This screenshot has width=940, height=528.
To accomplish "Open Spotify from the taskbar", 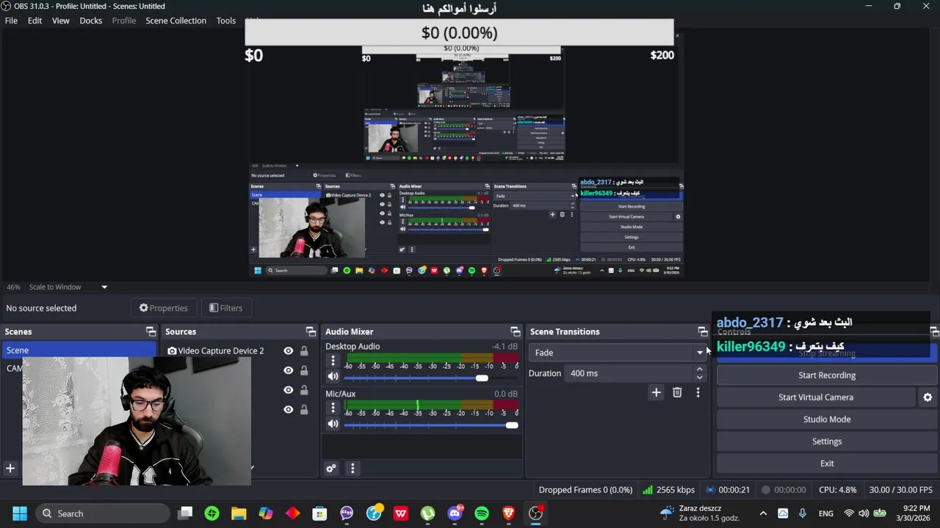I will (482, 513).
